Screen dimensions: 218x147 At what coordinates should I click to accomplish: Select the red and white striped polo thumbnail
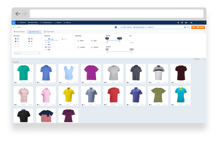coord(23,96)
